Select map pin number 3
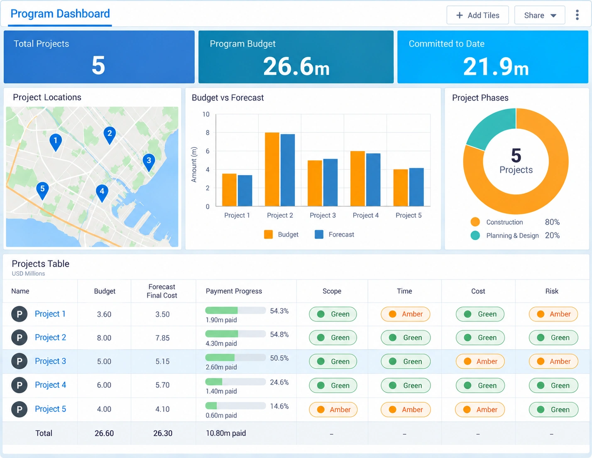Viewport: 592px width, 458px height. 149,162
